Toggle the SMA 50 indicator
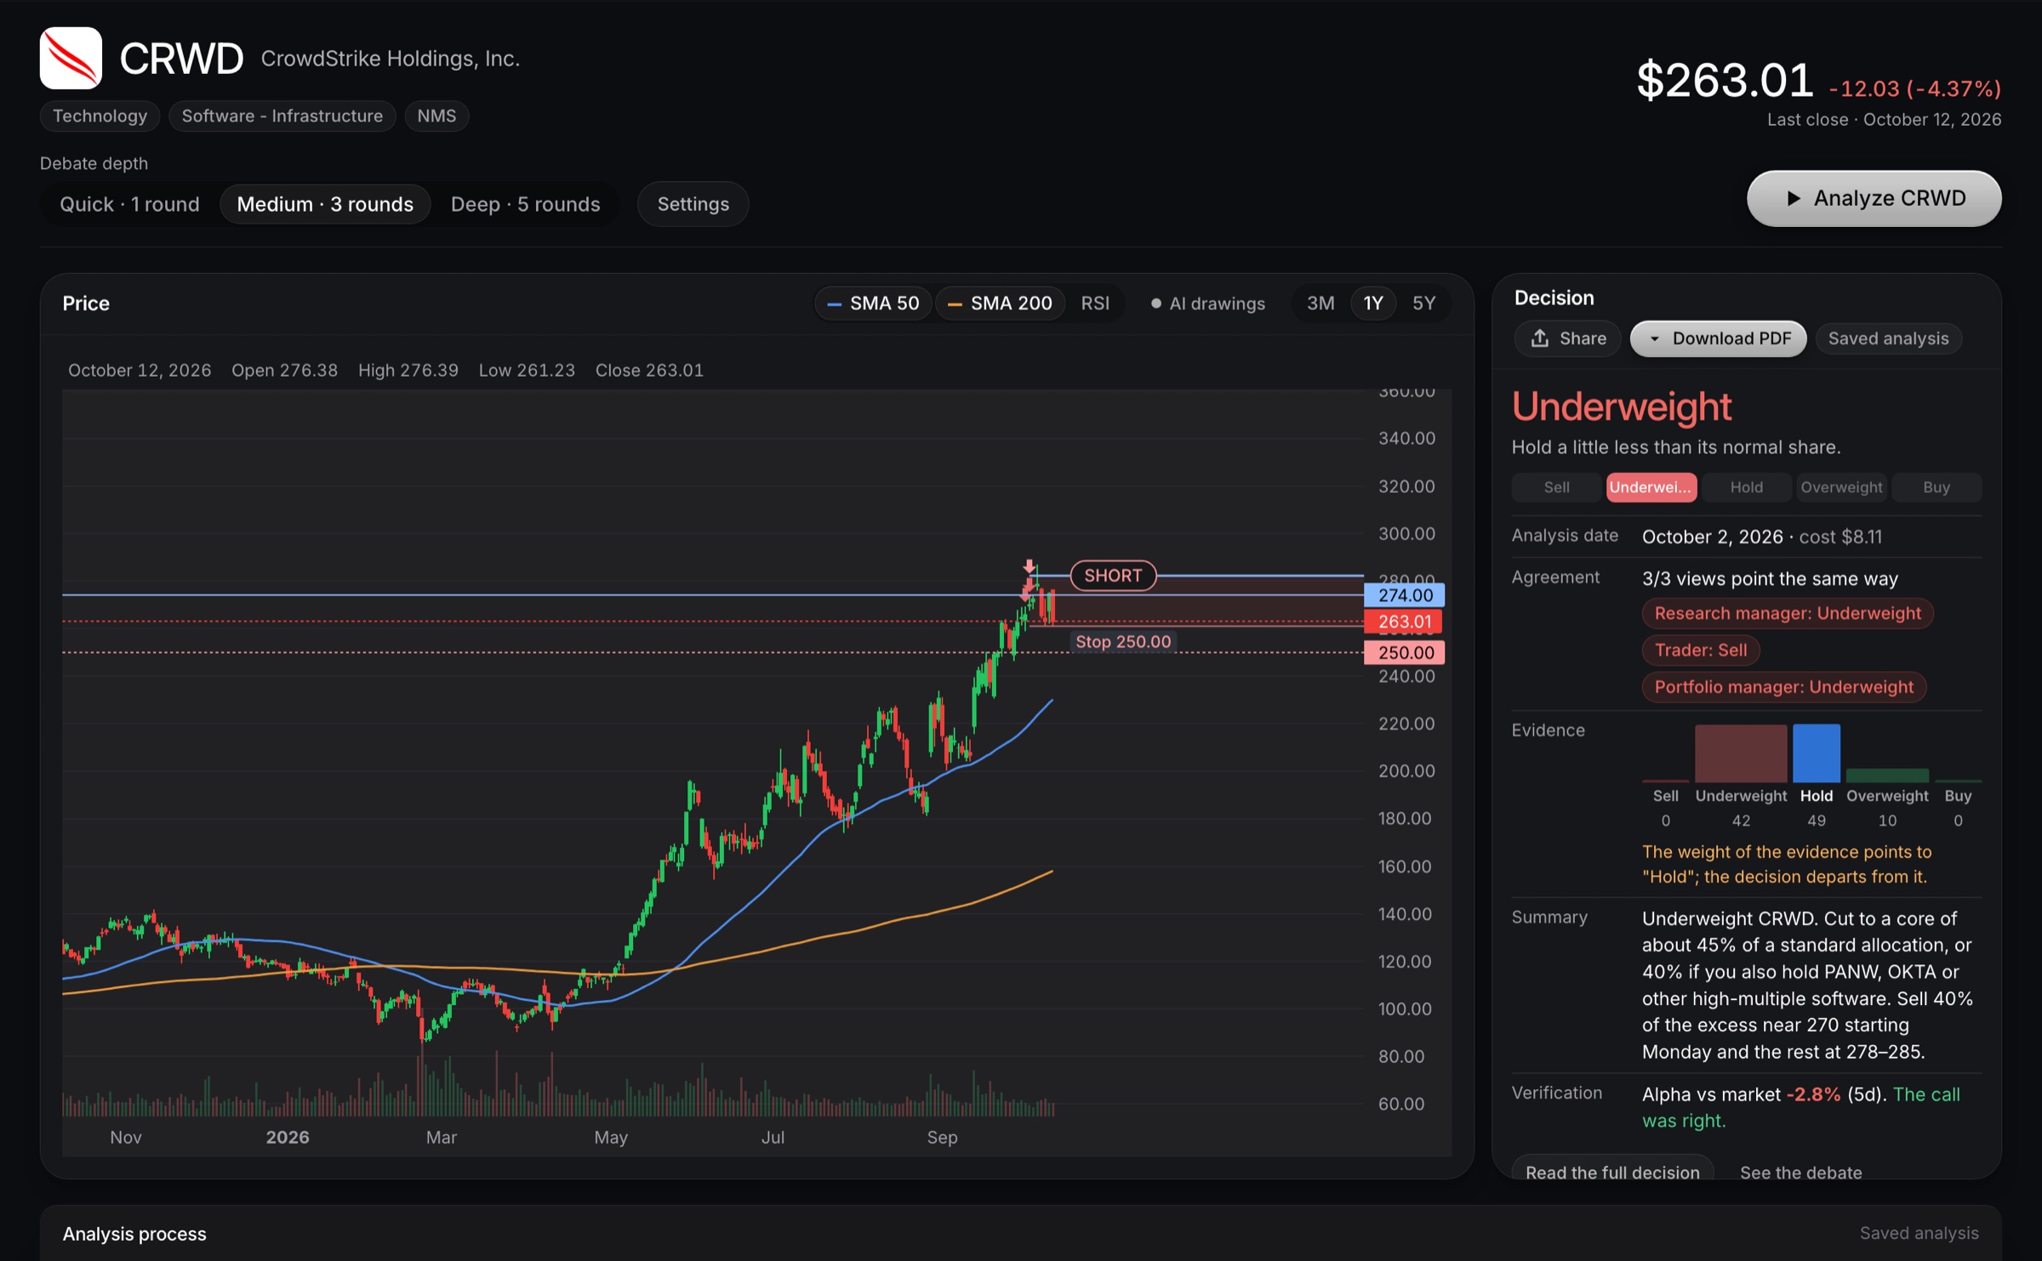Viewport: 2042px width, 1261px height. pos(874,304)
